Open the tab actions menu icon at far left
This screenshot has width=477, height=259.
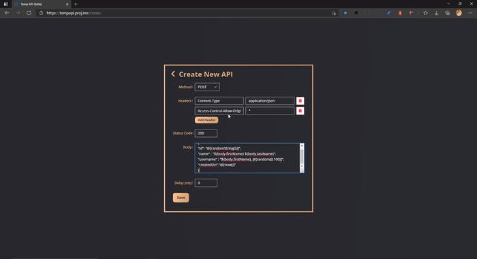pyautogui.click(x=5, y=4)
